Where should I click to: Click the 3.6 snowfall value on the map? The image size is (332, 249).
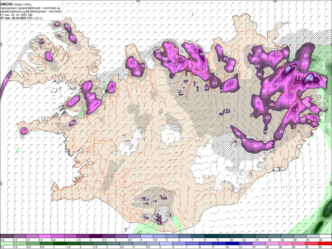pos(202,54)
